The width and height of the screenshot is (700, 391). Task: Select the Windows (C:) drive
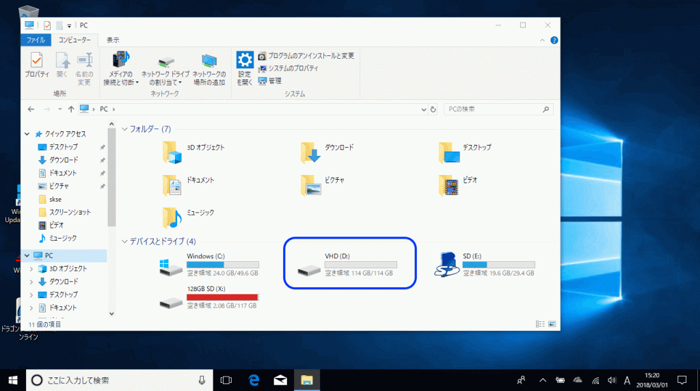(209, 265)
